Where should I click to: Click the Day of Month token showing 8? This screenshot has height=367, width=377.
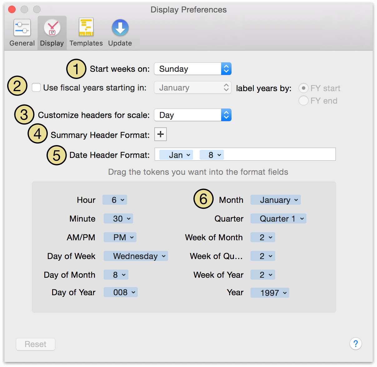pos(116,275)
